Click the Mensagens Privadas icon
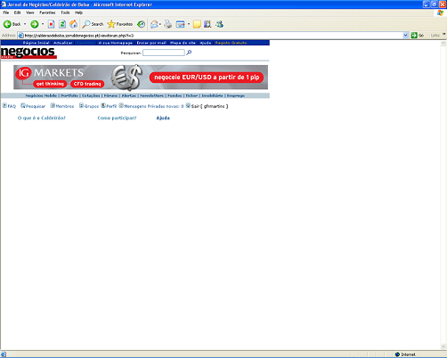 tap(121, 105)
